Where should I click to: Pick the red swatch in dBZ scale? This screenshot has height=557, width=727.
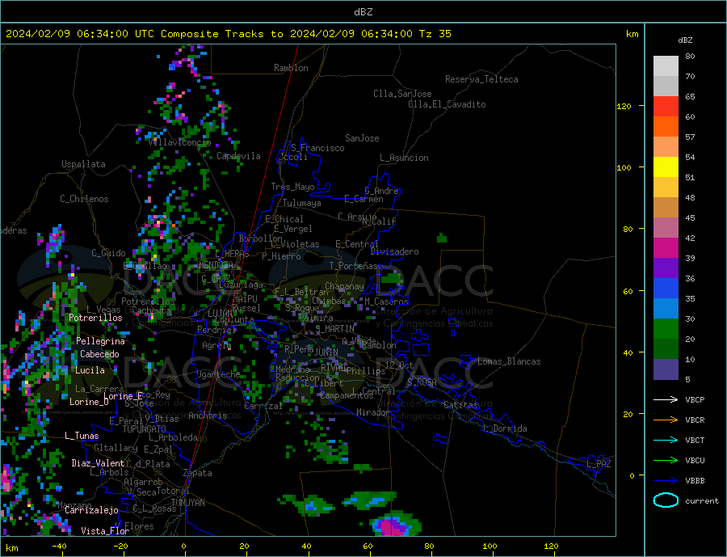666,106
